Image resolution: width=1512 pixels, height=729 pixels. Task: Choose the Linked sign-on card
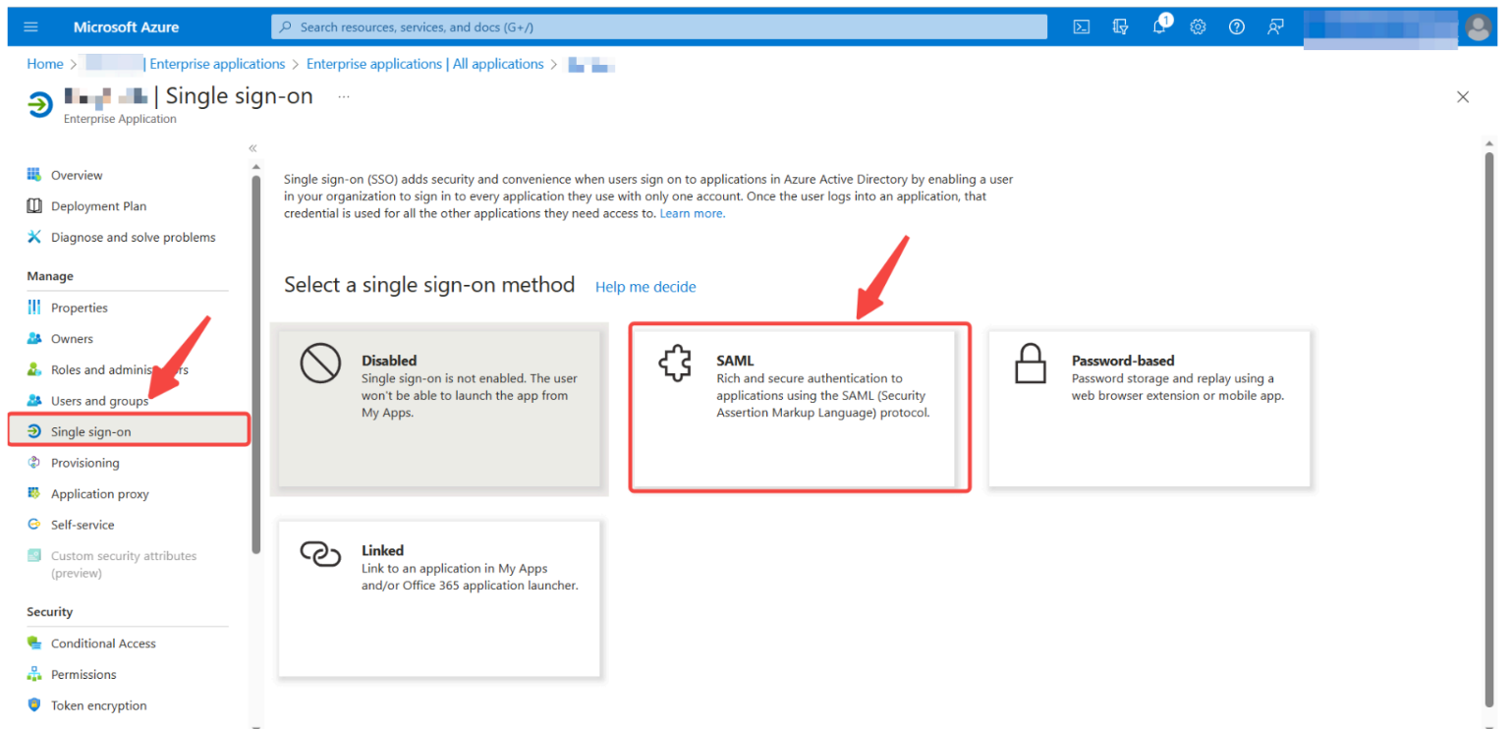(x=439, y=598)
